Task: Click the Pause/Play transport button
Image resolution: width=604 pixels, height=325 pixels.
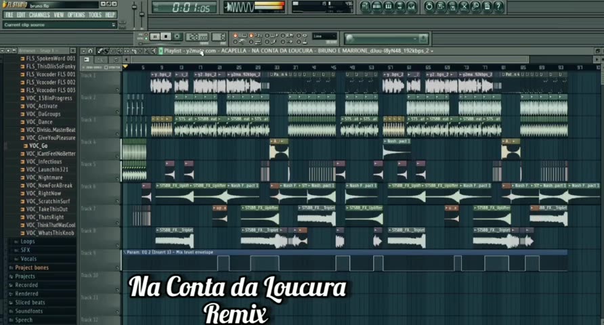Action: [155, 37]
